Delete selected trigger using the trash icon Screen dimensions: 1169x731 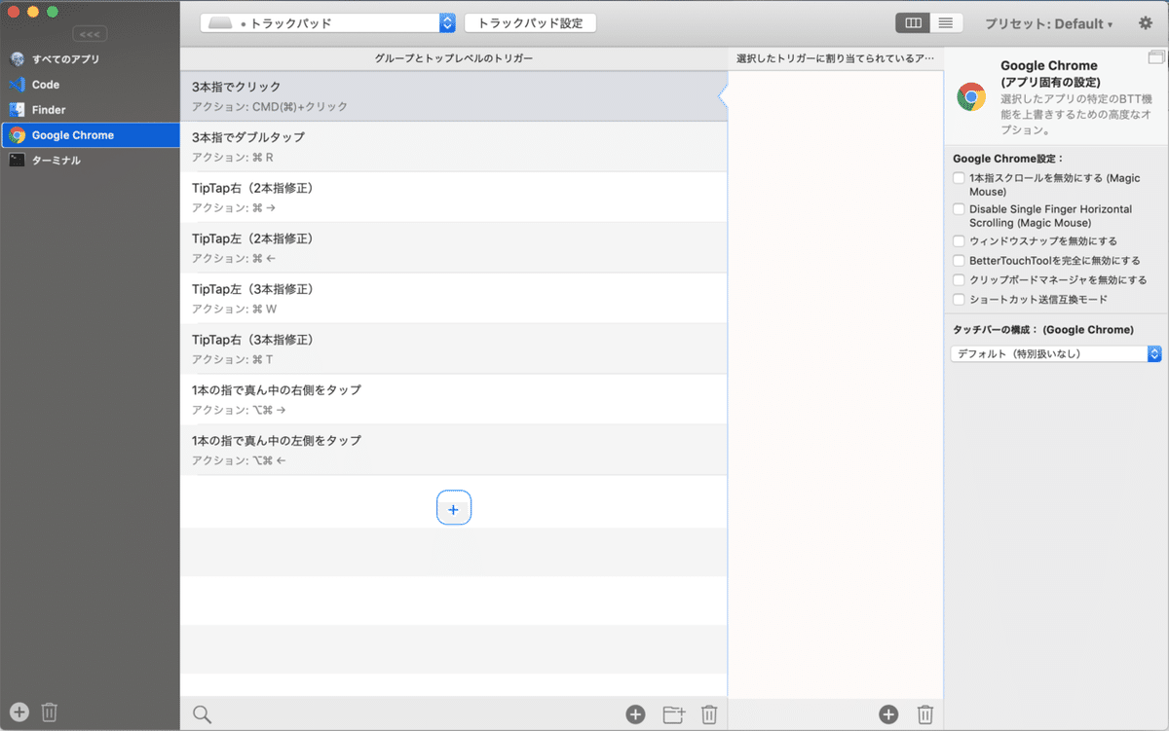[x=709, y=713]
